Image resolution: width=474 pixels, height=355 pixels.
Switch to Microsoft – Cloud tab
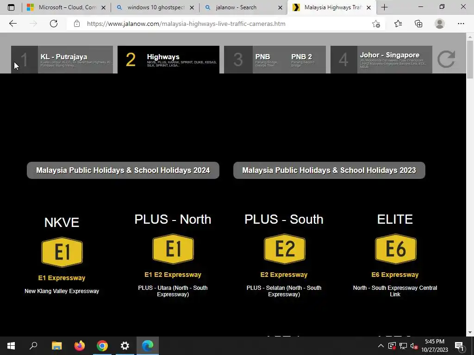point(66,7)
